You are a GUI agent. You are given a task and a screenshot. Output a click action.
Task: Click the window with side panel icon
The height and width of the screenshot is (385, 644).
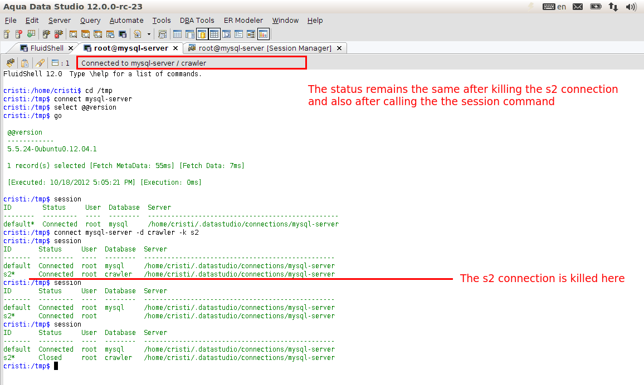click(190, 34)
